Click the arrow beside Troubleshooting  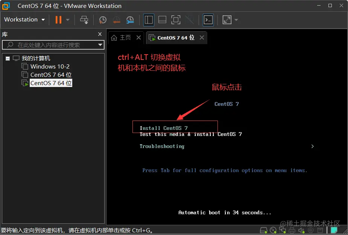313,146
